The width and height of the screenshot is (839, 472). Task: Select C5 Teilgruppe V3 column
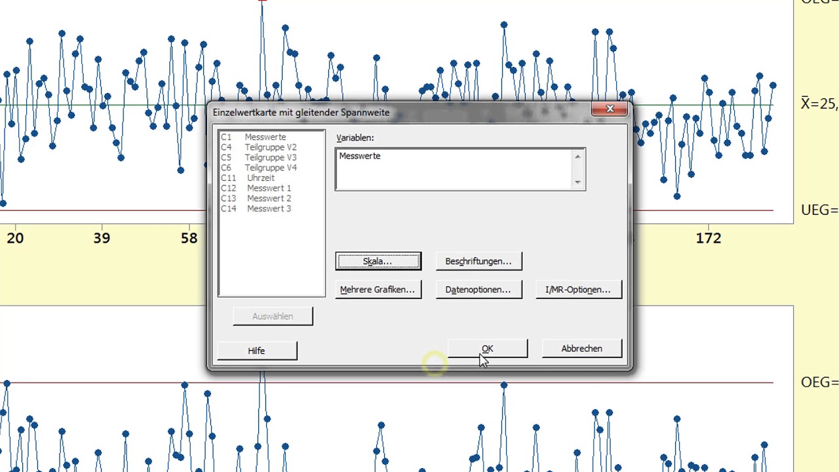click(x=259, y=157)
